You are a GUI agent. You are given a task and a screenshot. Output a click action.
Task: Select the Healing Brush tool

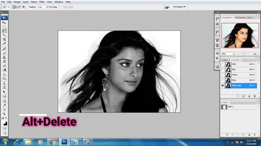pyautogui.click(x=4, y=49)
